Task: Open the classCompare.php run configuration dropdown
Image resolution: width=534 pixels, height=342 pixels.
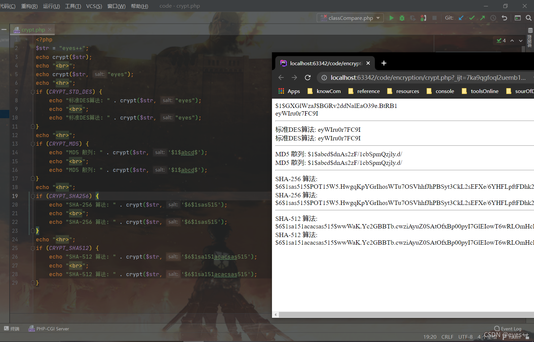Action: click(350, 18)
